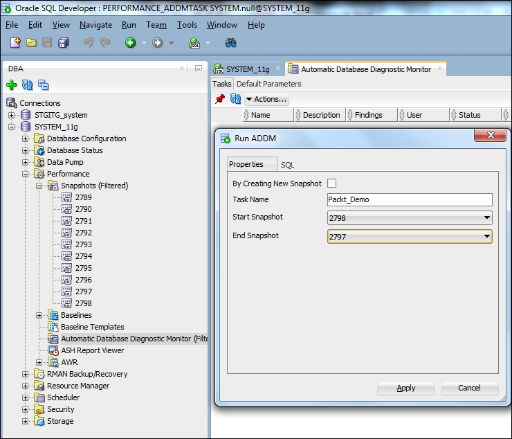
Task: Sort by the Findings column header
Action: coord(372,115)
